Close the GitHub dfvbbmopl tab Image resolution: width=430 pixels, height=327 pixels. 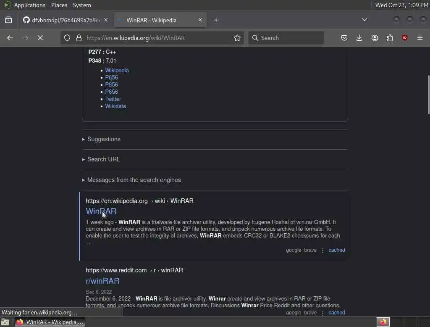coord(106,20)
